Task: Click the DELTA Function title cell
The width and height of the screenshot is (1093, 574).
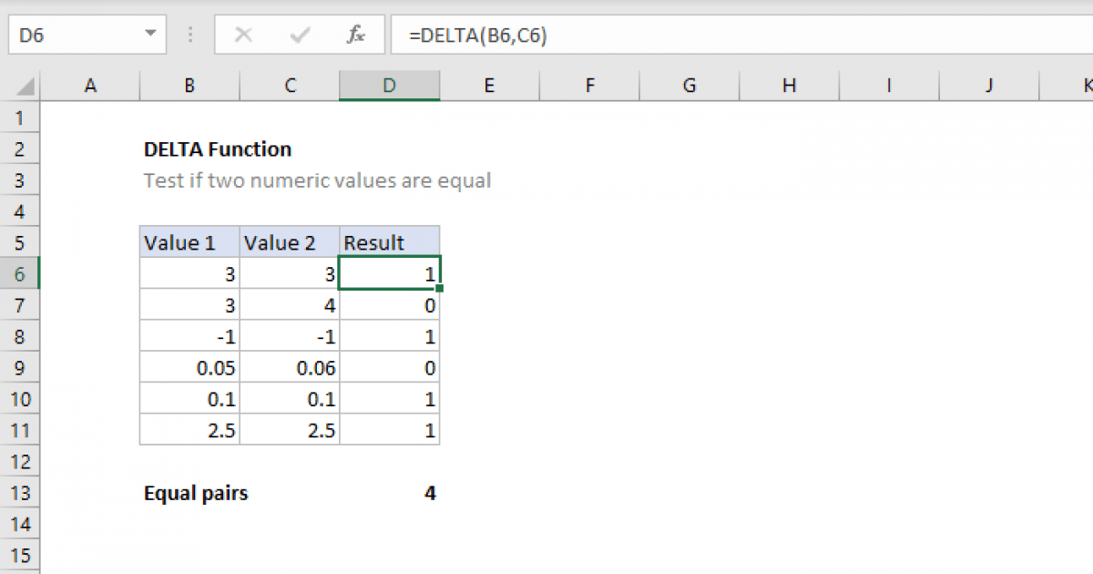Action: 218,149
